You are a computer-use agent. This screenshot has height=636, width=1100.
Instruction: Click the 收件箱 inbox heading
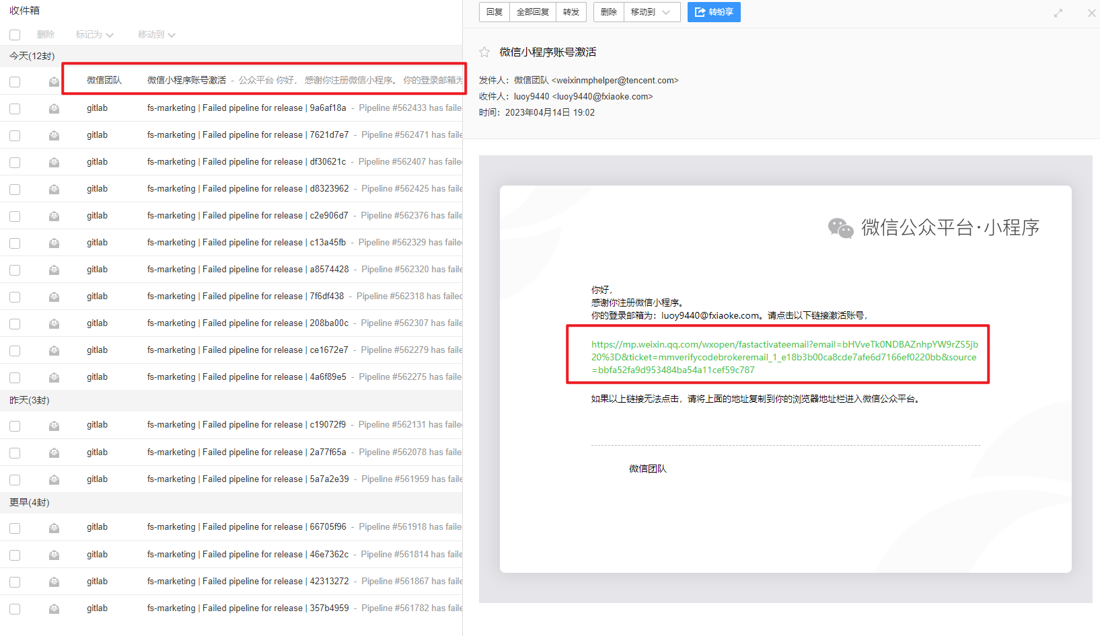pyautogui.click(x=25, y=10)
